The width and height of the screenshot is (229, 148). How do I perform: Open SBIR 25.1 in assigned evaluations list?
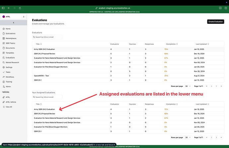[38, 131]
